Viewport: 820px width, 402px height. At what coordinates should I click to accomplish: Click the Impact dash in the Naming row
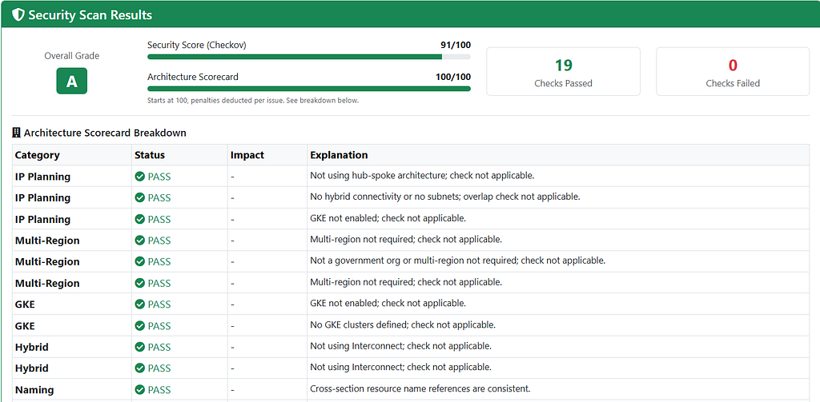coord(233,389)
